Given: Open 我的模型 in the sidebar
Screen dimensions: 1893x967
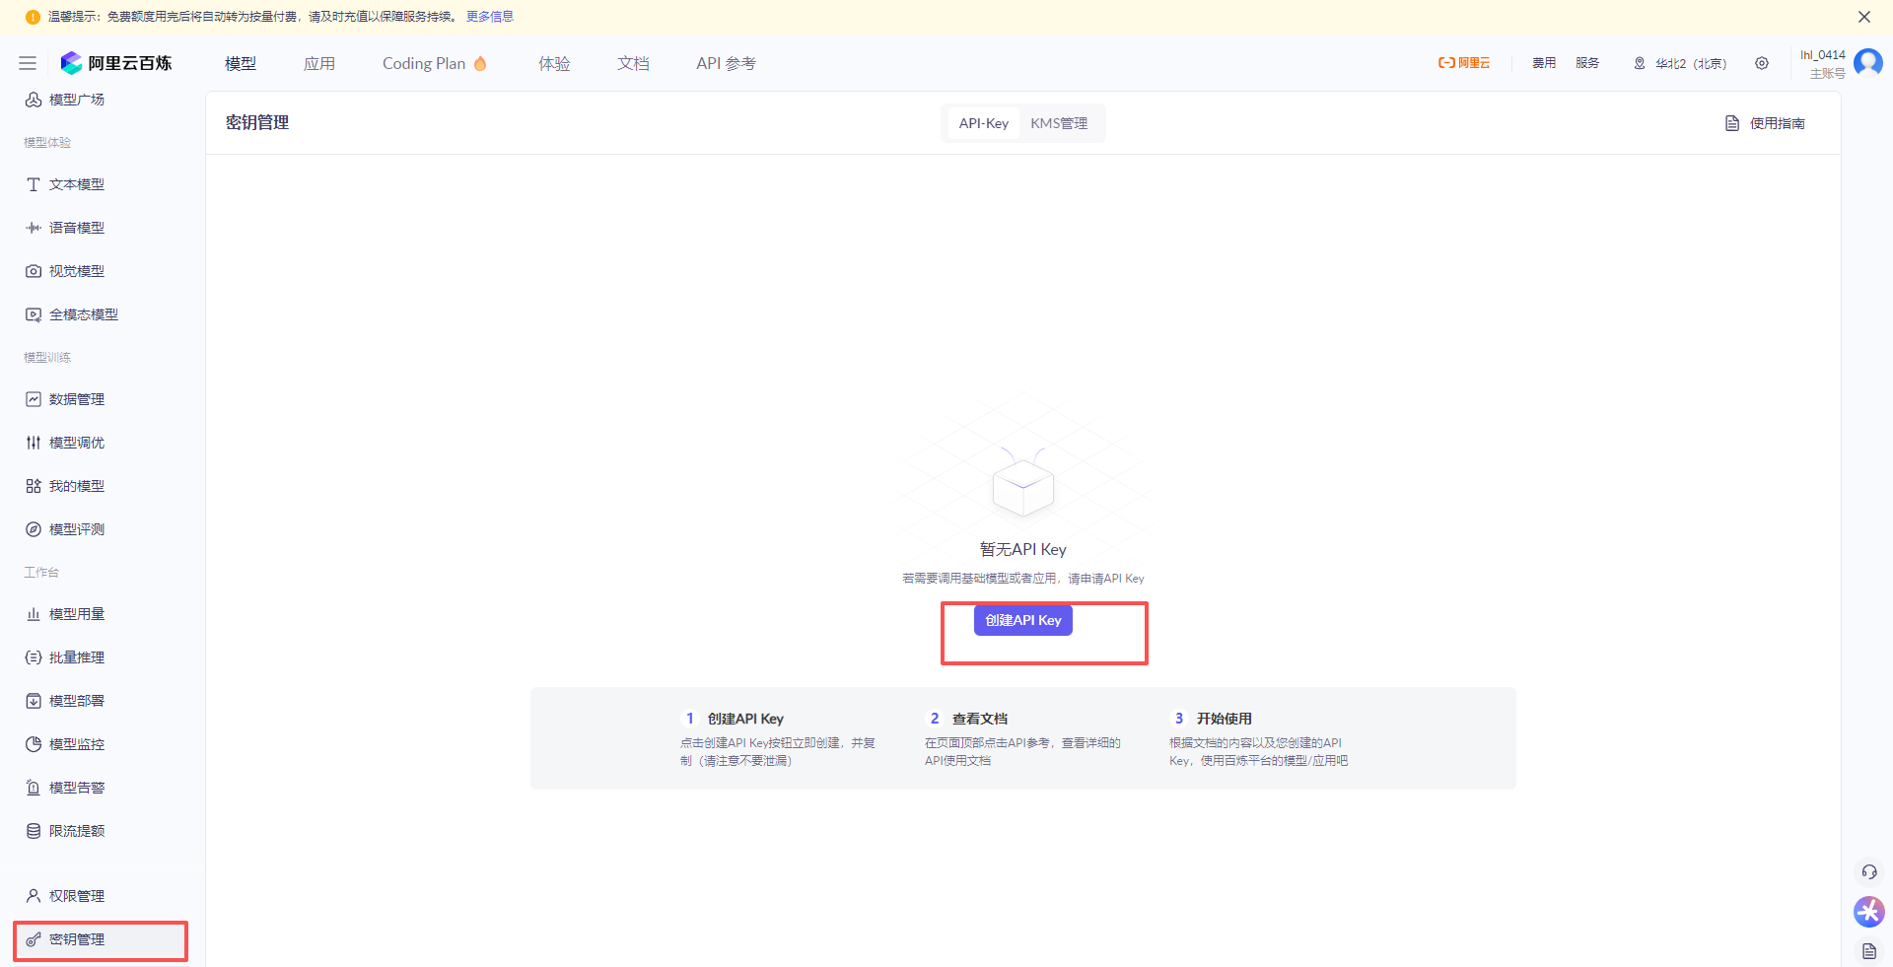Looking at the screenshot, I should point(65,486).
